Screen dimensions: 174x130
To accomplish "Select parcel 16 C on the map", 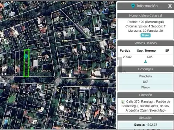I will [48, 71].
